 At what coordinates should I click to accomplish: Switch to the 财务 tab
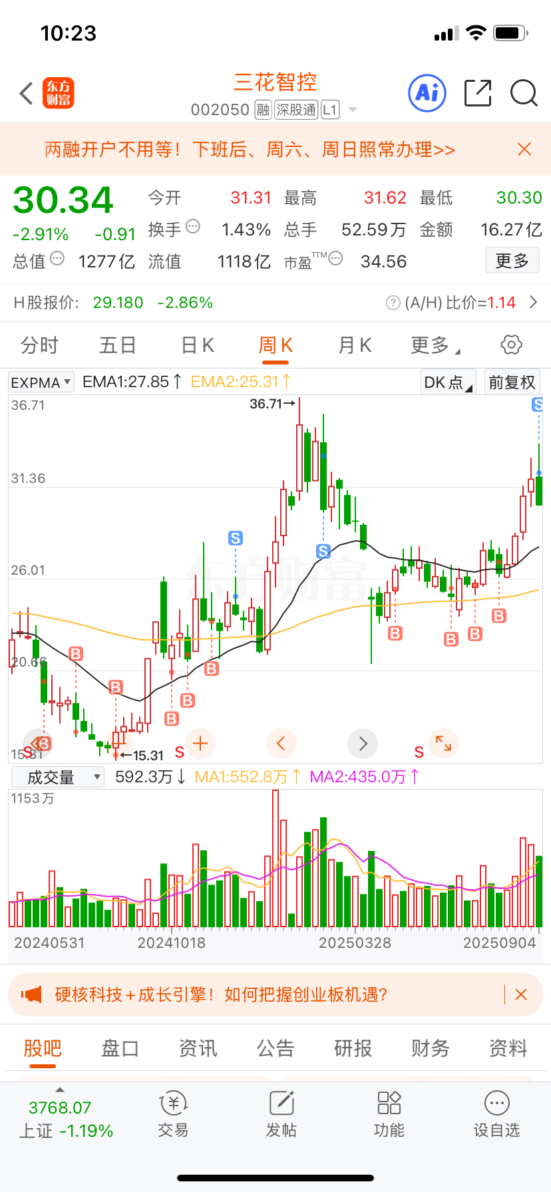click(x=431, y=1048)
